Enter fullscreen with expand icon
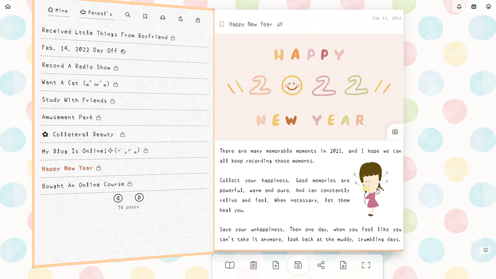496x279 pixels. [366, 265]
